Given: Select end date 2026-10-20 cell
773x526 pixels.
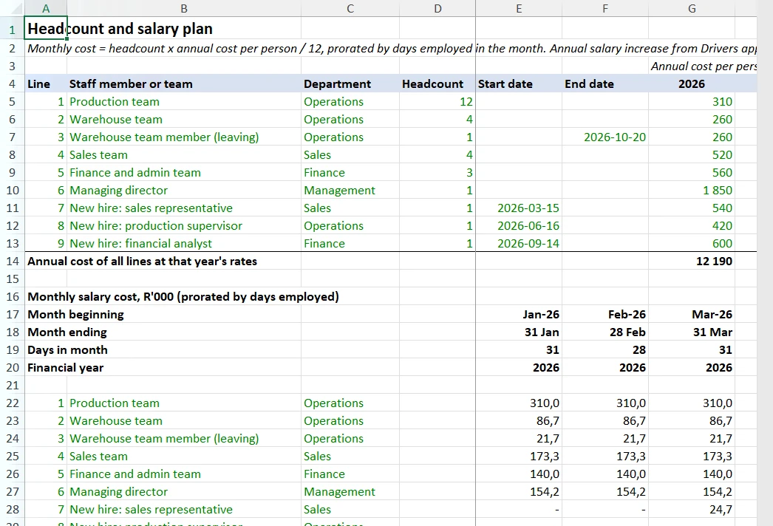Looking at the screenshot, I should [605, 137].
